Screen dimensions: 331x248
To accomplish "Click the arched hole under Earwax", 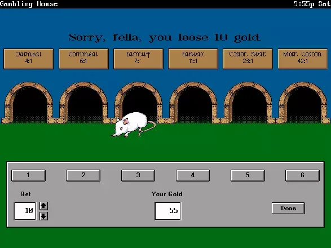I will (x=193, y=103).
